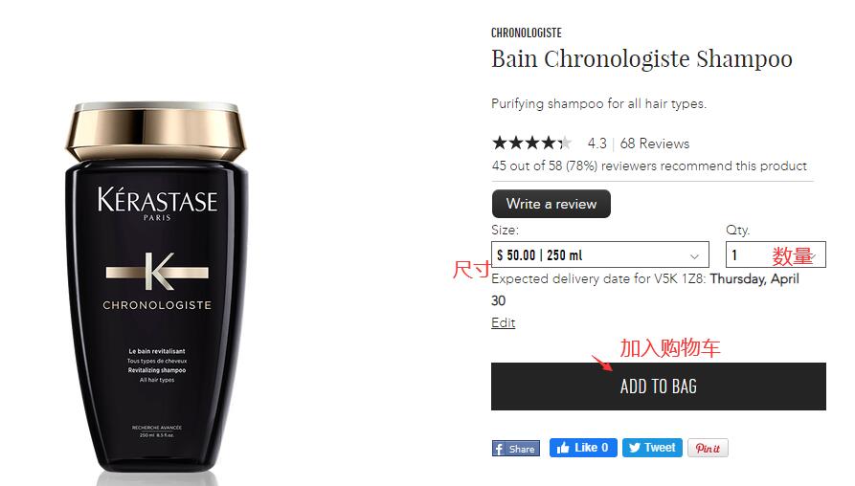Click the Facebook Share button
Screen dimensions: 855x486
516,449
